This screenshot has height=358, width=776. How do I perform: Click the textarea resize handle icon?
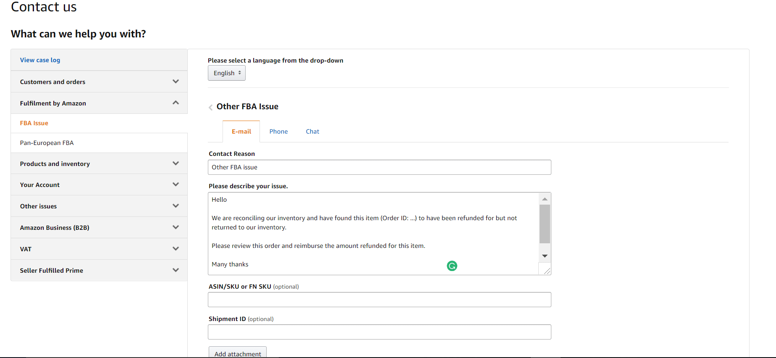tap(547, 271)
